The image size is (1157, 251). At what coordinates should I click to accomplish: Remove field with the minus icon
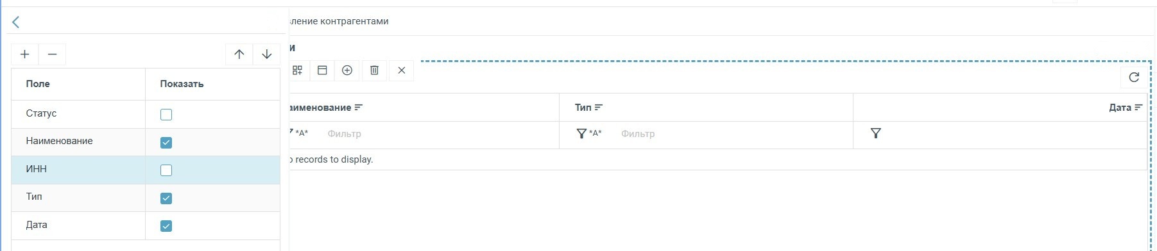[x=53, y=54]
